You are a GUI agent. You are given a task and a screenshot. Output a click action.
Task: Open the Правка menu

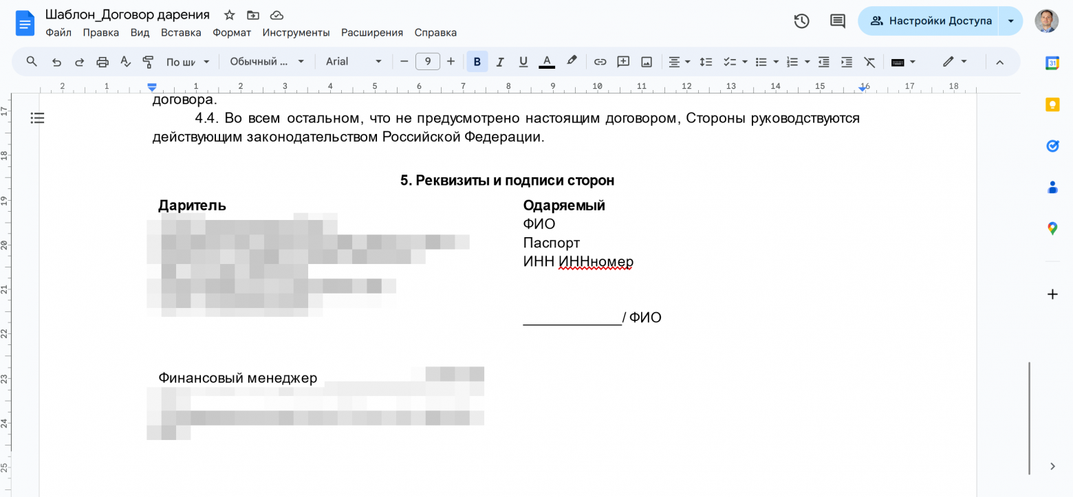[x=101, y=32]
